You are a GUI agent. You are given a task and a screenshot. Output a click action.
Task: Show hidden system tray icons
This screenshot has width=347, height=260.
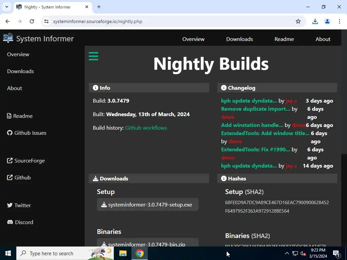tap(287, 253)
